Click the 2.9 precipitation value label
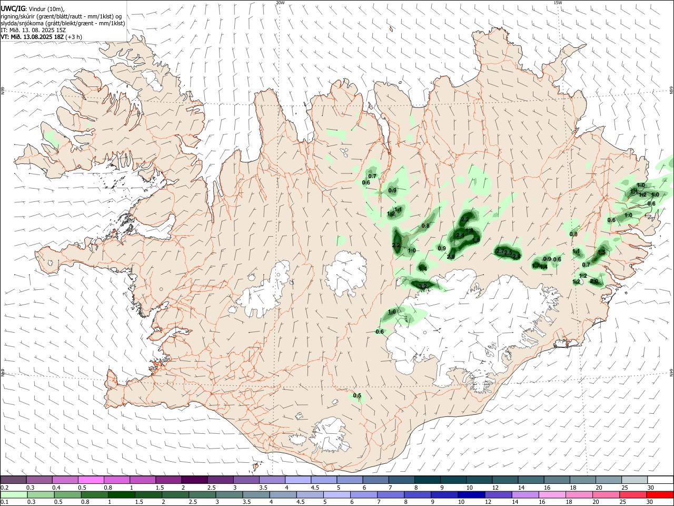Image resolution: width=674 pixels, height=506 pixels. [451, 257]
